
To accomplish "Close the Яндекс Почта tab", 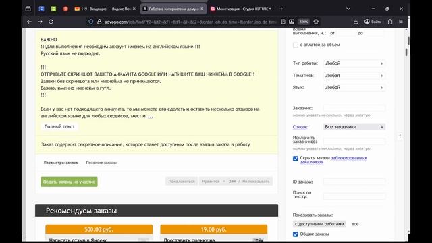I will [134, 9].
